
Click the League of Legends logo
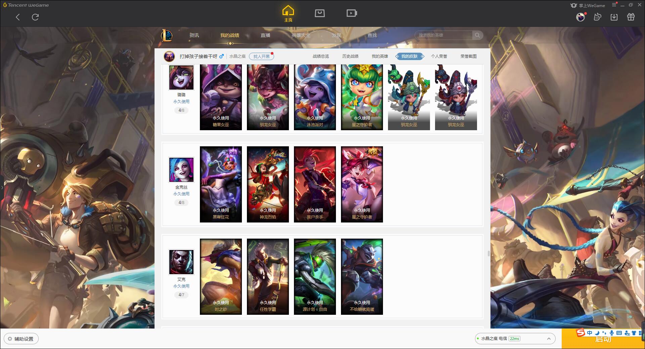(x=167, y=35)
